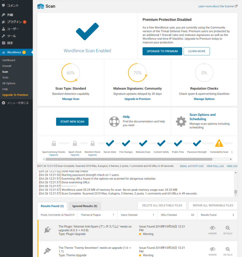Click the File Changes checkmark icon

point(126,143)
